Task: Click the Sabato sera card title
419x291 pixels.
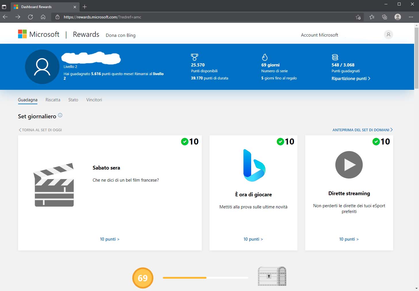Action: tap(106, 168)
